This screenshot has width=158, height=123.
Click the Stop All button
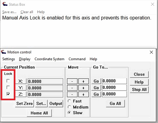139,89
